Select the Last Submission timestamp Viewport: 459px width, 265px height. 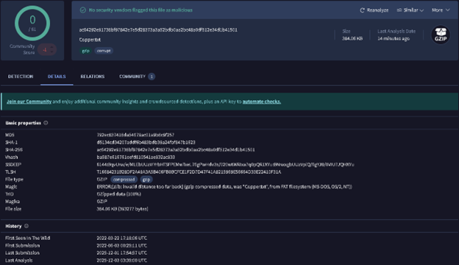click(x=122, y=253)
